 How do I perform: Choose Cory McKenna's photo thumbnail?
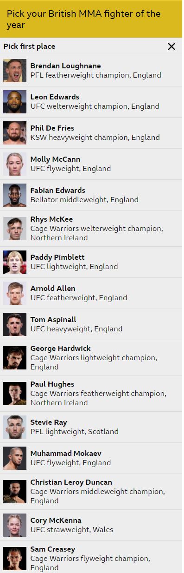tap(15, 525)
